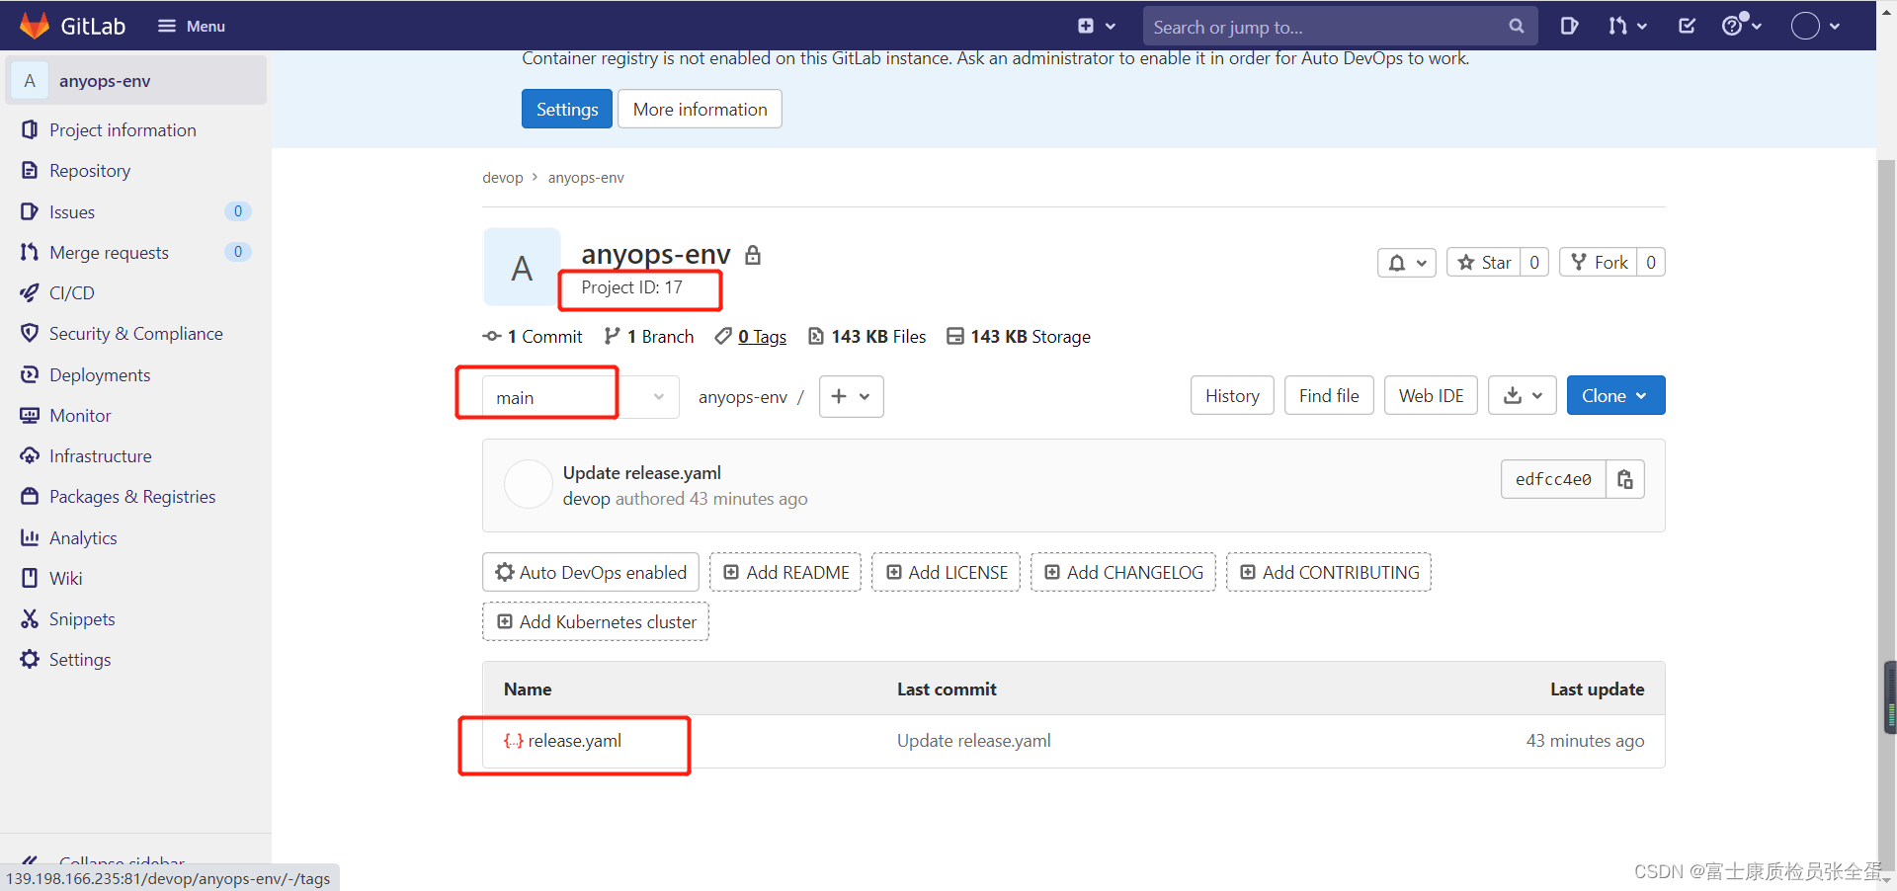Image resolution: width=1897 pixels, height=891 pixels.
Task: Click Add README button
Action: pos(785,573)
